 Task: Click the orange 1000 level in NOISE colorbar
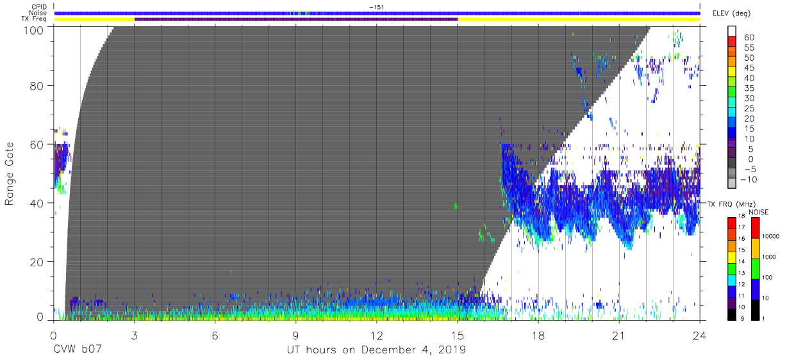tap(756, 248)
